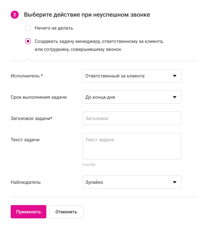Screen dimensions: 208x229
Task: Open the "Ответственный за клиента" dropdown
Action: [132, 76]
